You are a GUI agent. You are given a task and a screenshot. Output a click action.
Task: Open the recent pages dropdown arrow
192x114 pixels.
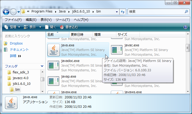coord(18,12)
